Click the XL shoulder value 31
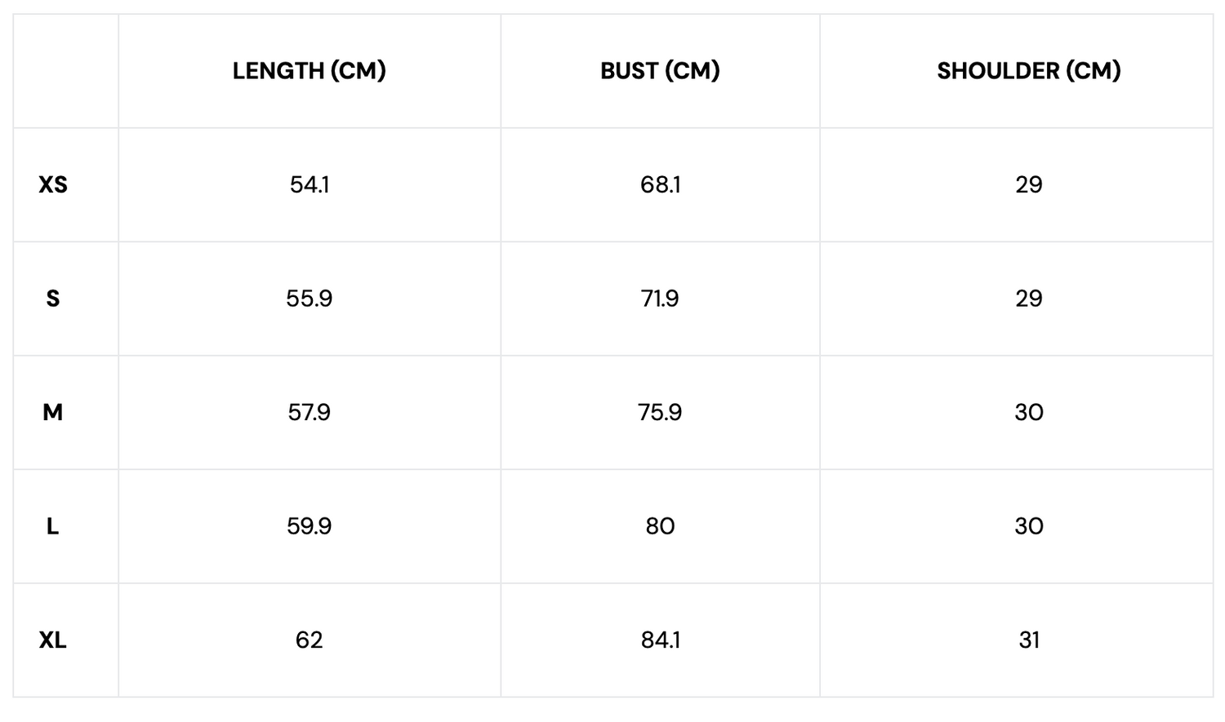 point(1028,640)
